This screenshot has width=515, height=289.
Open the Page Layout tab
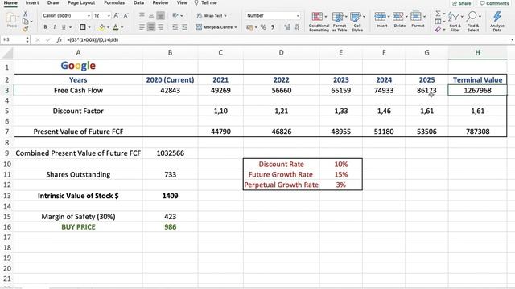tap(81, 2)
